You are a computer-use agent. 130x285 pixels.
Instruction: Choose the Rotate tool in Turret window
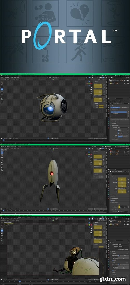2,160
